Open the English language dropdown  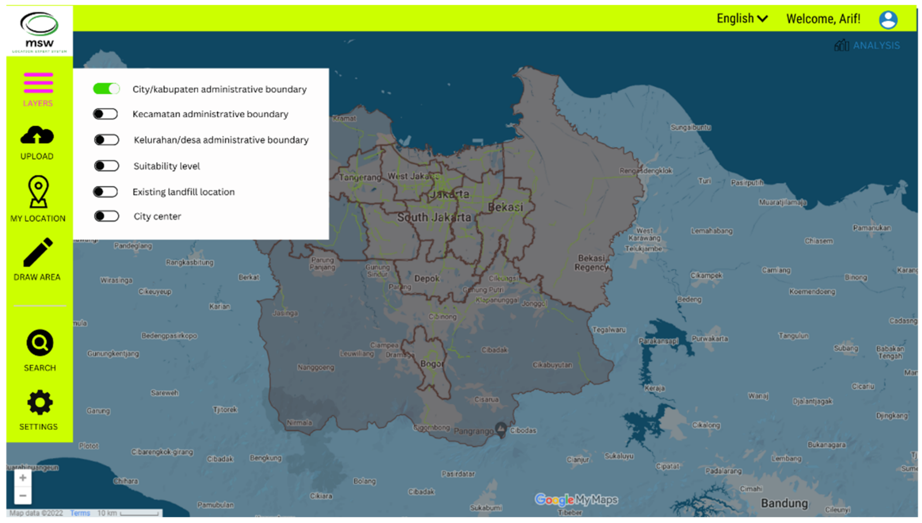pos(742,18)
